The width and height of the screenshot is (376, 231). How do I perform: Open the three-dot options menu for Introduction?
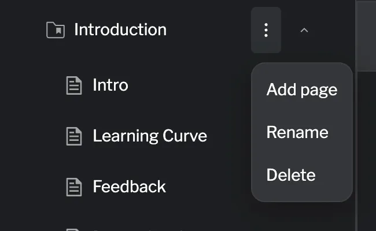(x=266, y=30)
